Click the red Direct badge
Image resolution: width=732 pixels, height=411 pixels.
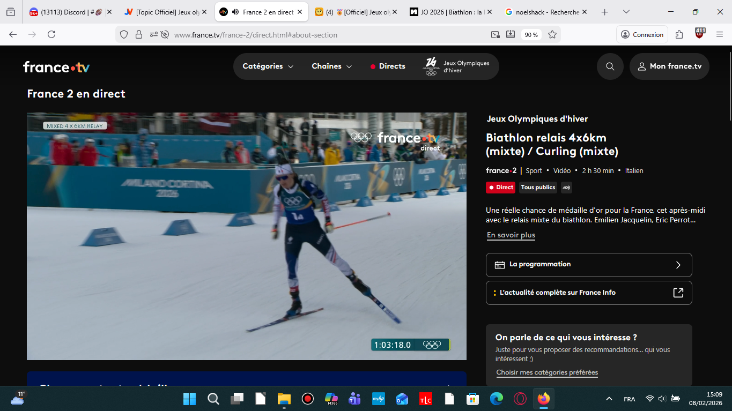click(501, 188)
